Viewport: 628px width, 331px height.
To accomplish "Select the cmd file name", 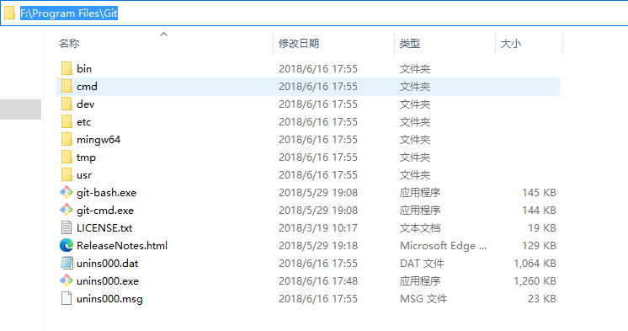I will click(87, 86).
